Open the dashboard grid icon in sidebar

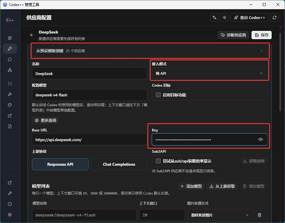[x=10, y=38]
